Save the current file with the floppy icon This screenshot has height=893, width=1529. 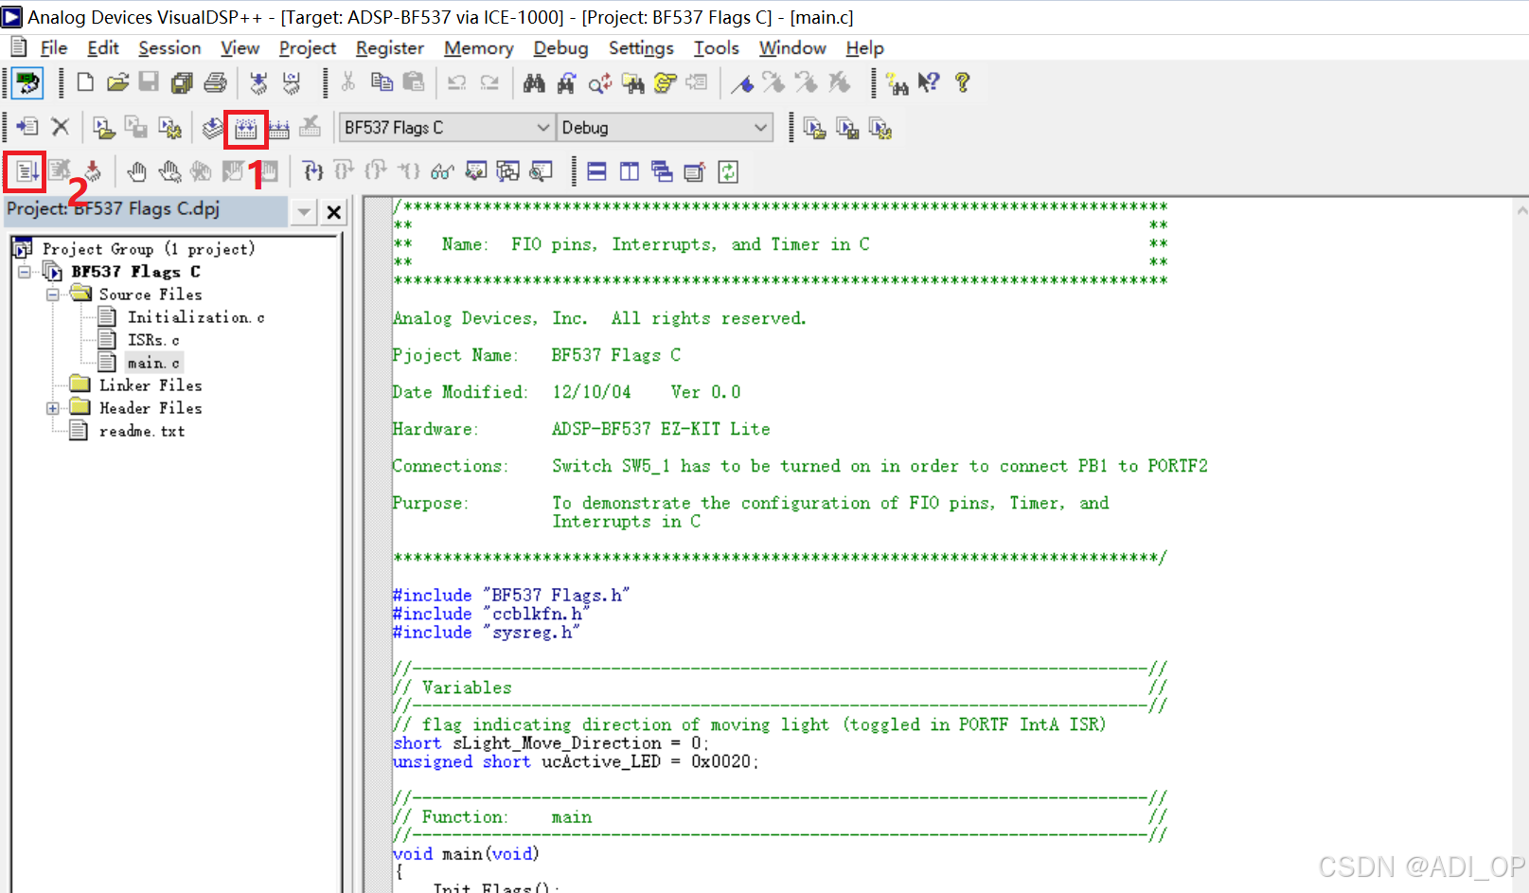point(149,82)
